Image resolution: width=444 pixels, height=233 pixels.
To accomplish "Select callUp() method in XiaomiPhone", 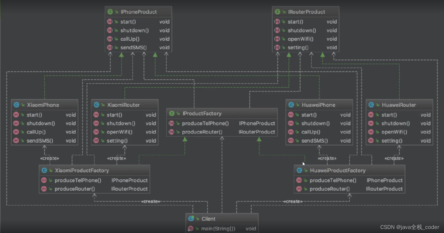I will pos(44,132).
